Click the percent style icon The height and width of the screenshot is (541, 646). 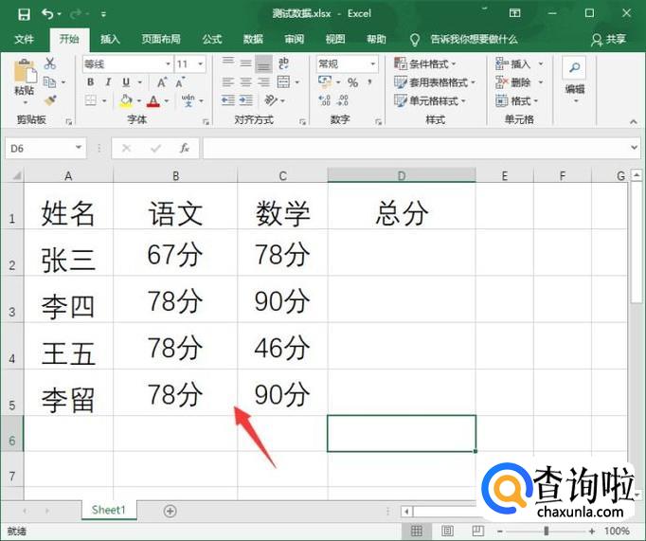coord(352,82)
